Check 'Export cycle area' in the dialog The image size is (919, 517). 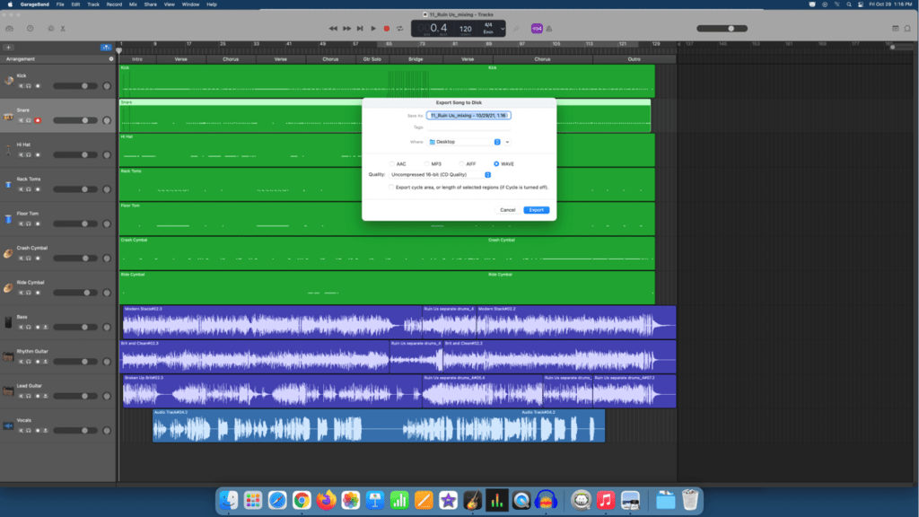click(x=391, y=188)
